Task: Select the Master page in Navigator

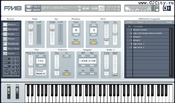Action: [11, 34]
